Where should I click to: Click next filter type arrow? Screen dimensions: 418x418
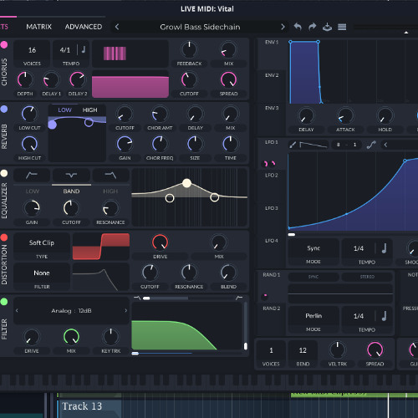pyautogui.click(x=125, y=310)
